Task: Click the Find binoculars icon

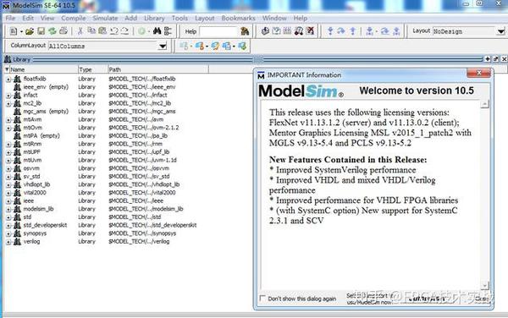Action: tap(157, 31)
